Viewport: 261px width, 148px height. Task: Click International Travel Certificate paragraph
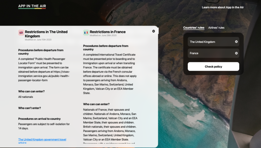click(110, 74)
